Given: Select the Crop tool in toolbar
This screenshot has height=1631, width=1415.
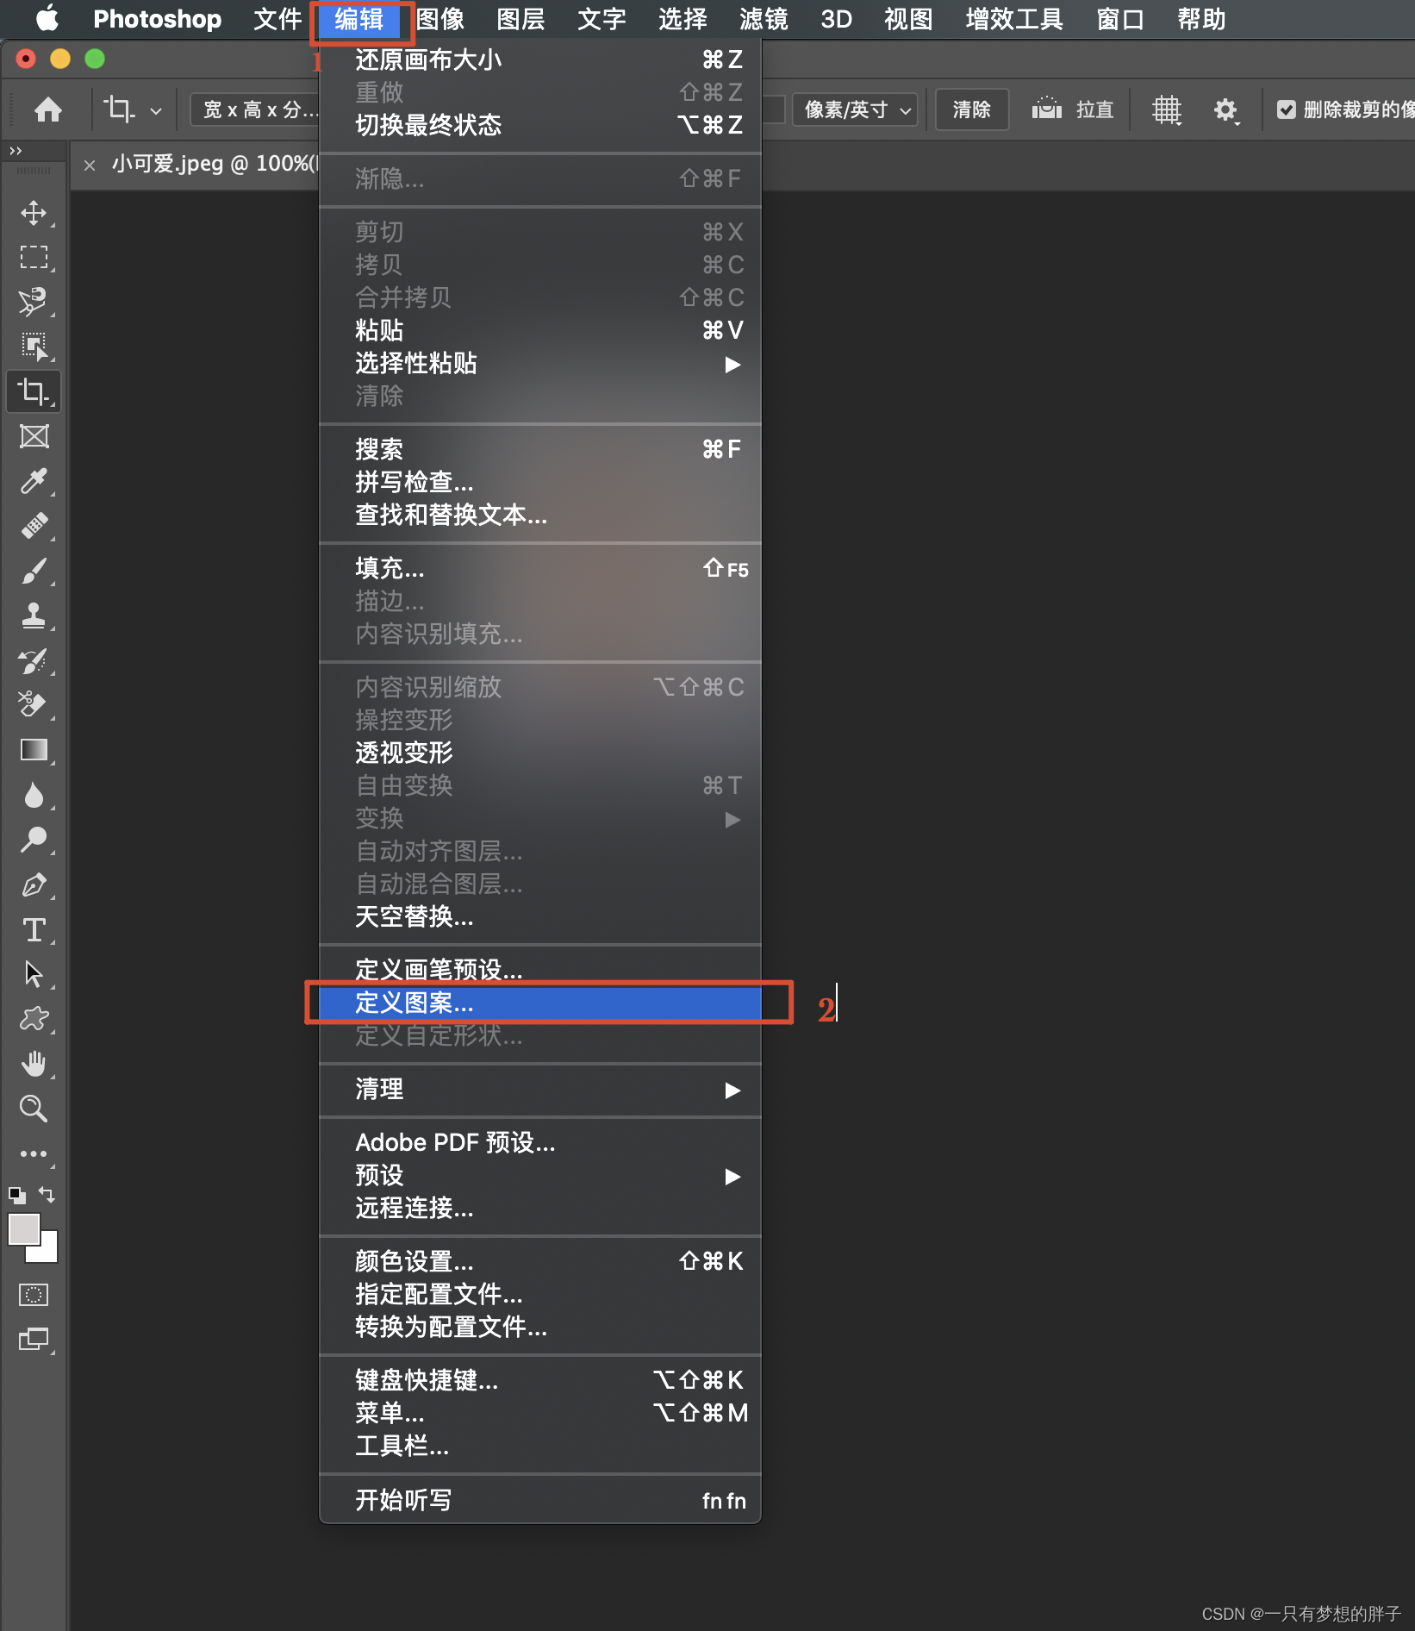Looking at the screenshot, I should click(x=34, y=391).
